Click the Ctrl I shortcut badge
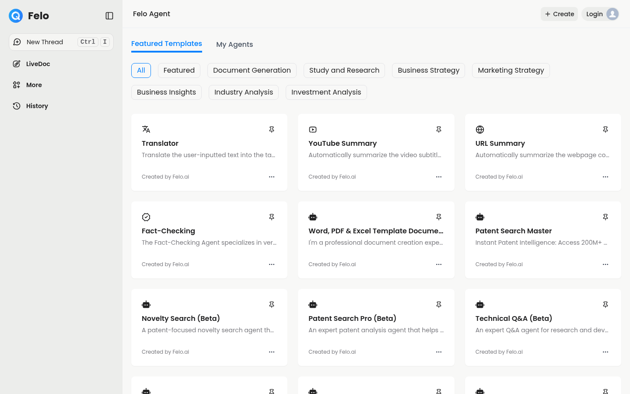The image size is (630, 394). click(x=94, y=42)
